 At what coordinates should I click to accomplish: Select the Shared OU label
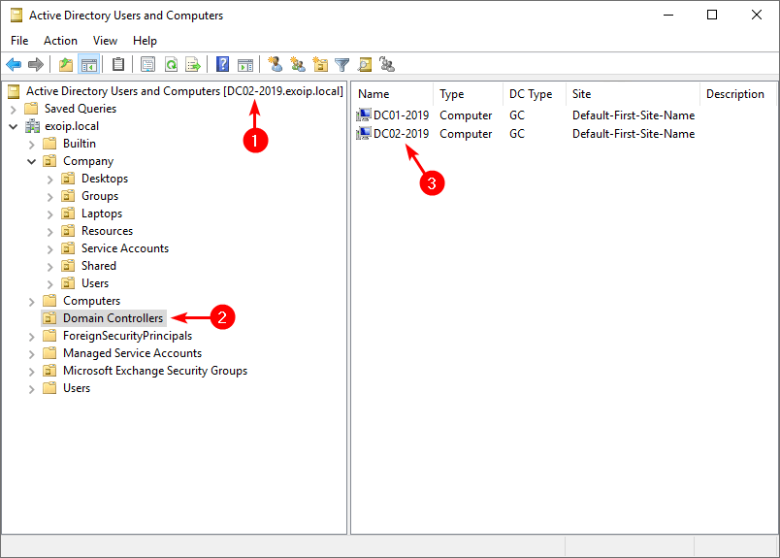pos(99,266)
